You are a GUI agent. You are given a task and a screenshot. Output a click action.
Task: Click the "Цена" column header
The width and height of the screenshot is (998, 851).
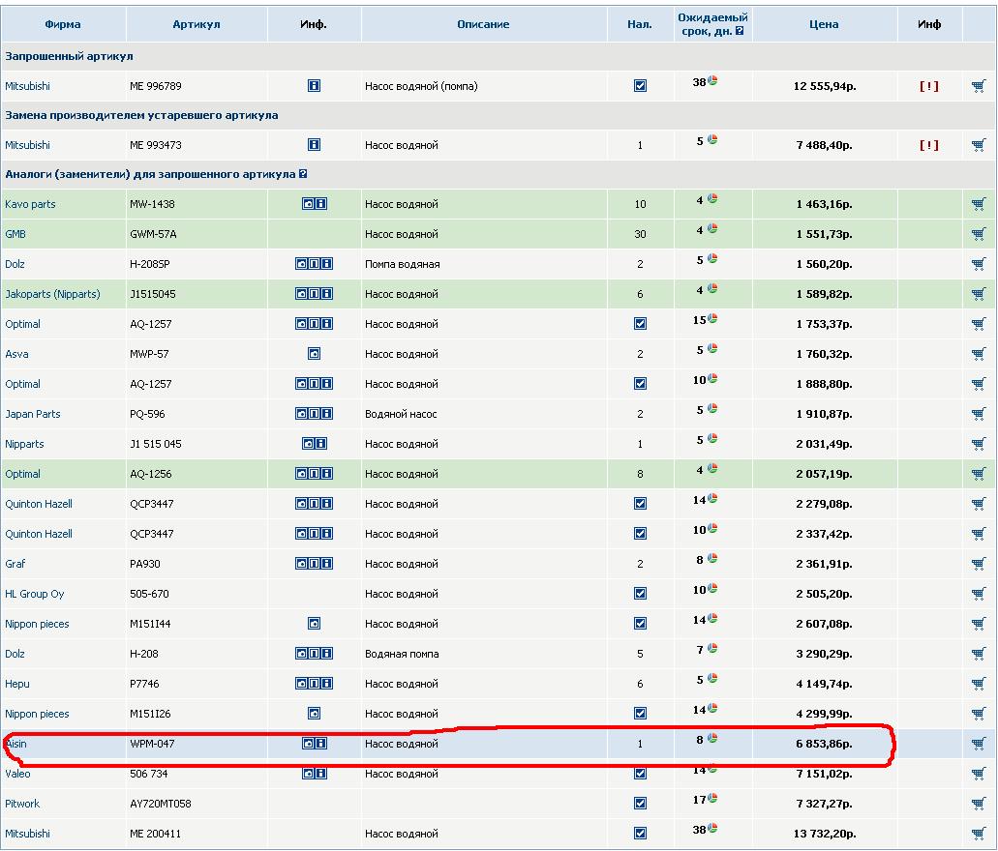[x=824, y=24]
